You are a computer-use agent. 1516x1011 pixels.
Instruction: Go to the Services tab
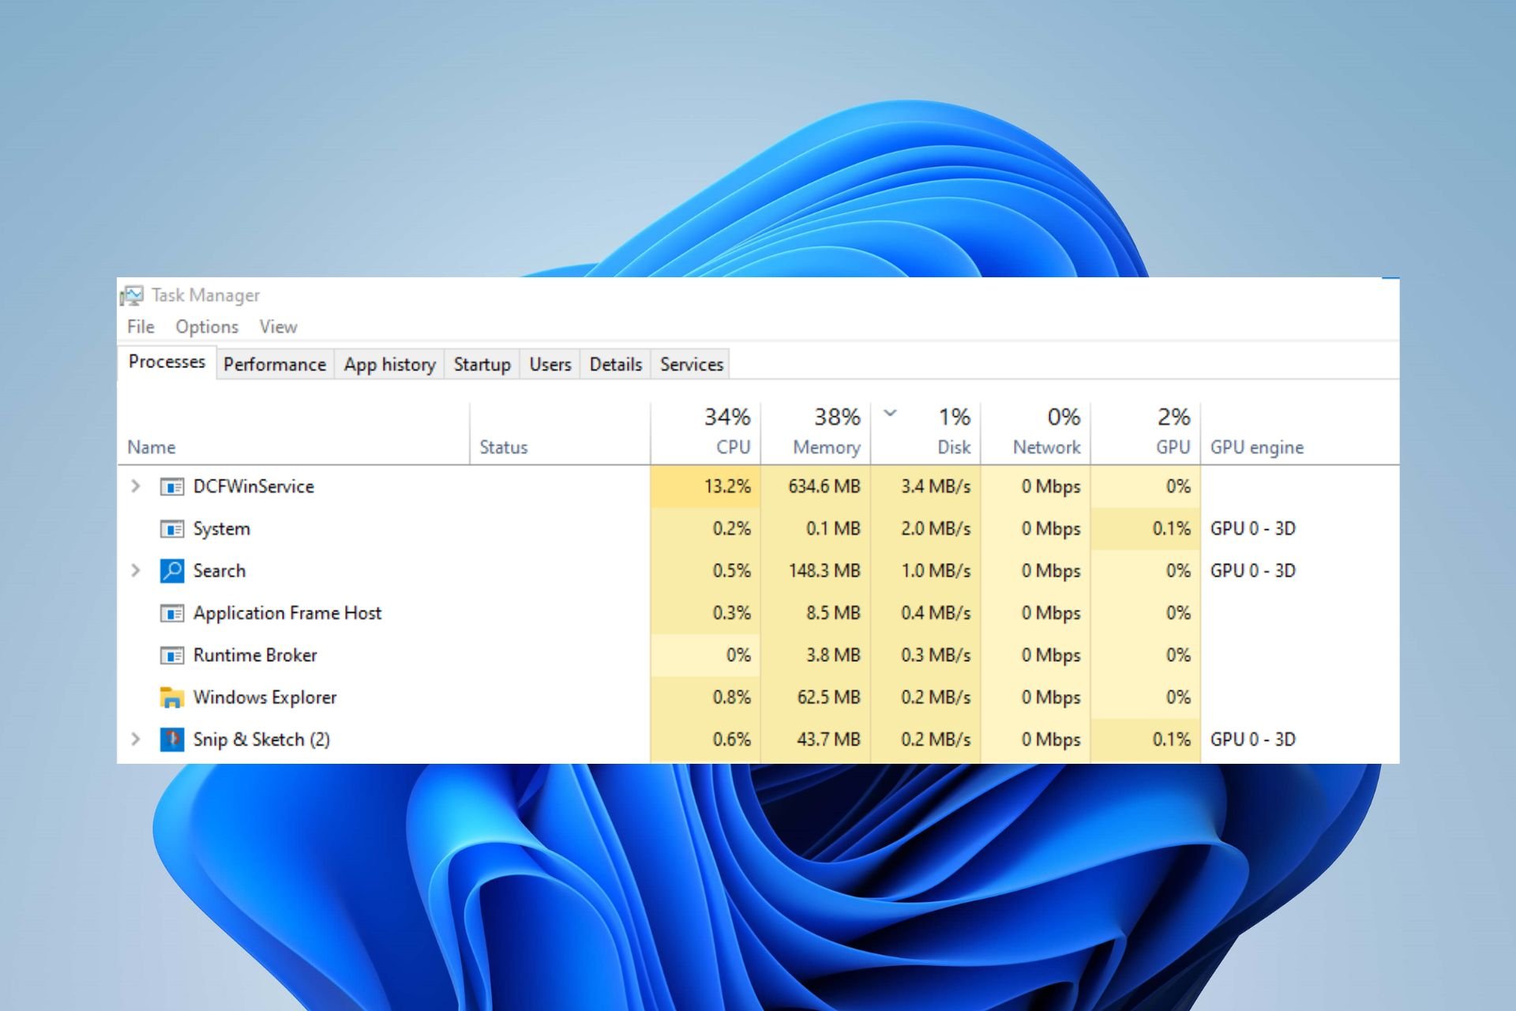tap(692, 364)
